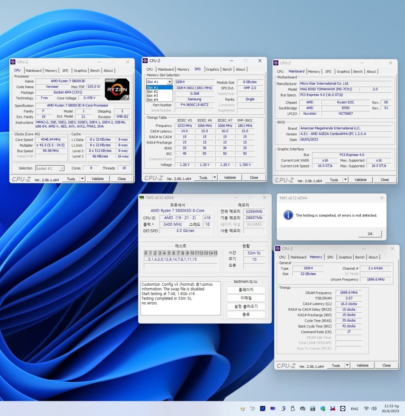Click the Command Rate value 1T
The image size is (405, 416).
349,332
